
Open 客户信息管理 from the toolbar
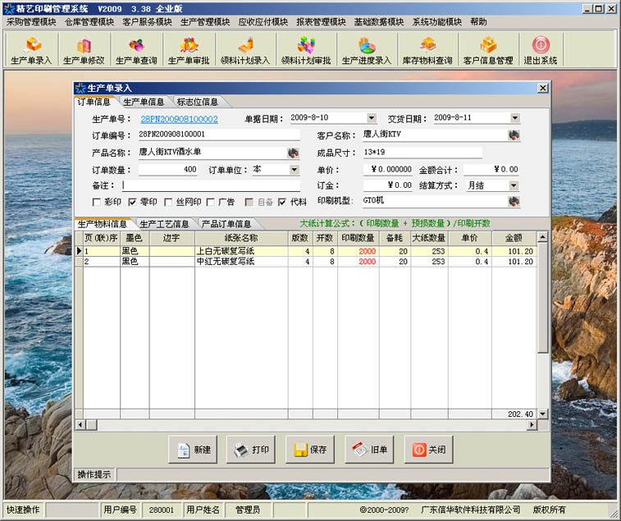click(488, 50)
